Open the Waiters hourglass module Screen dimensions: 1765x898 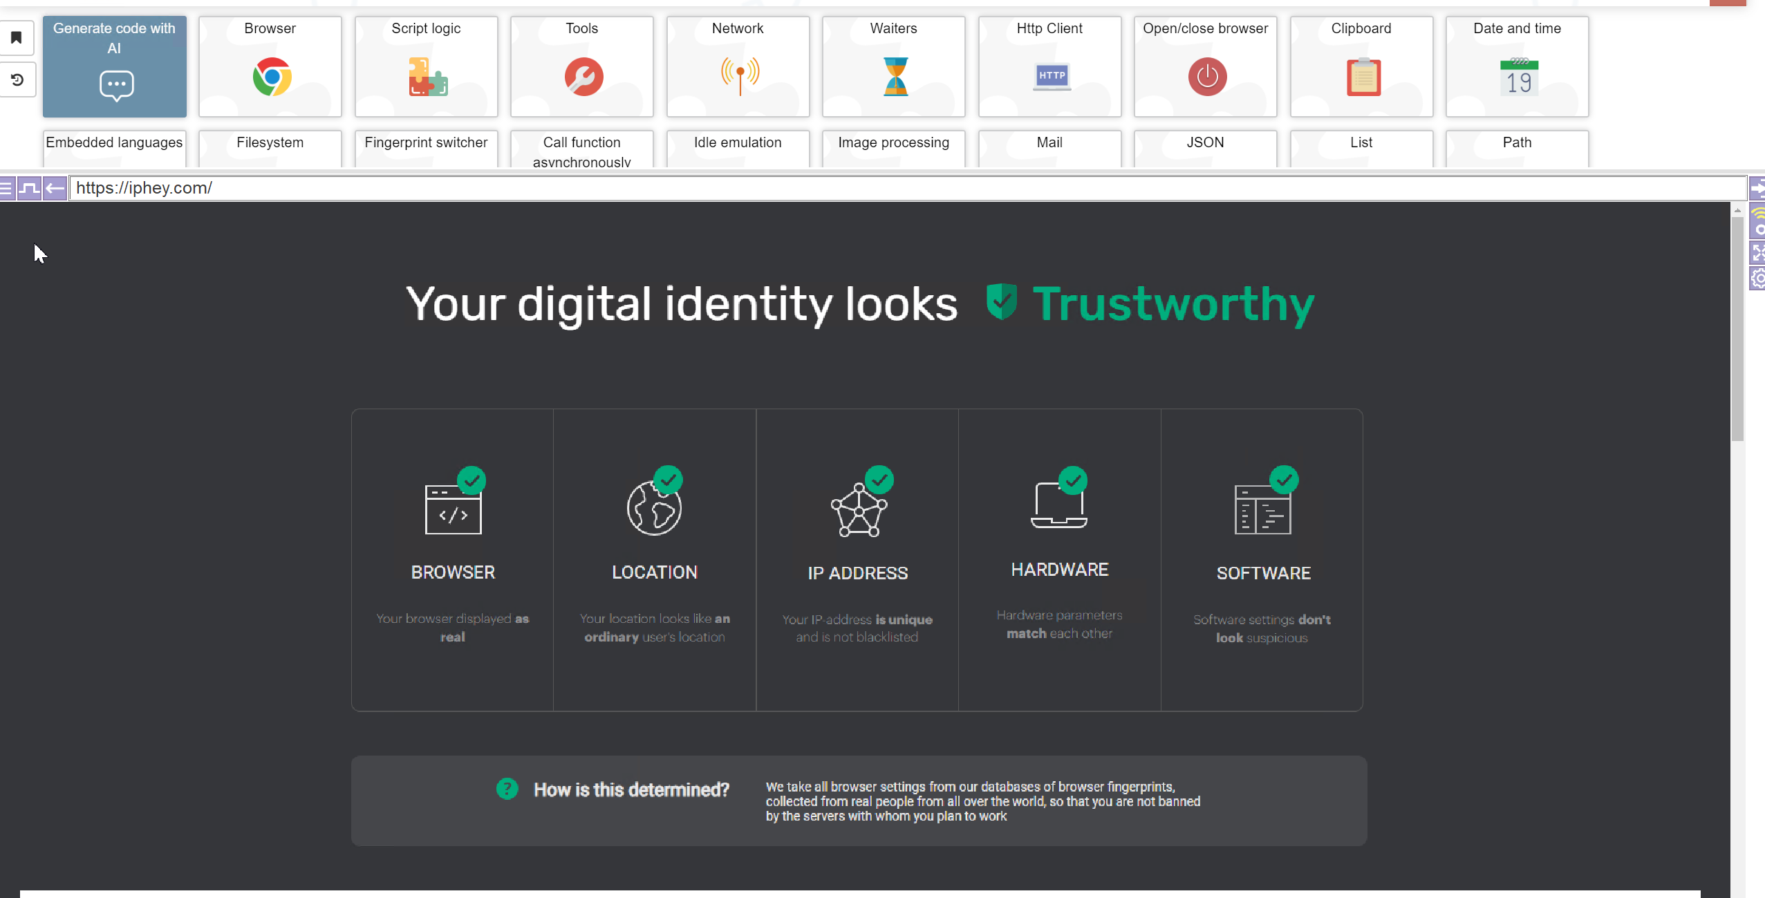point(893,67)
